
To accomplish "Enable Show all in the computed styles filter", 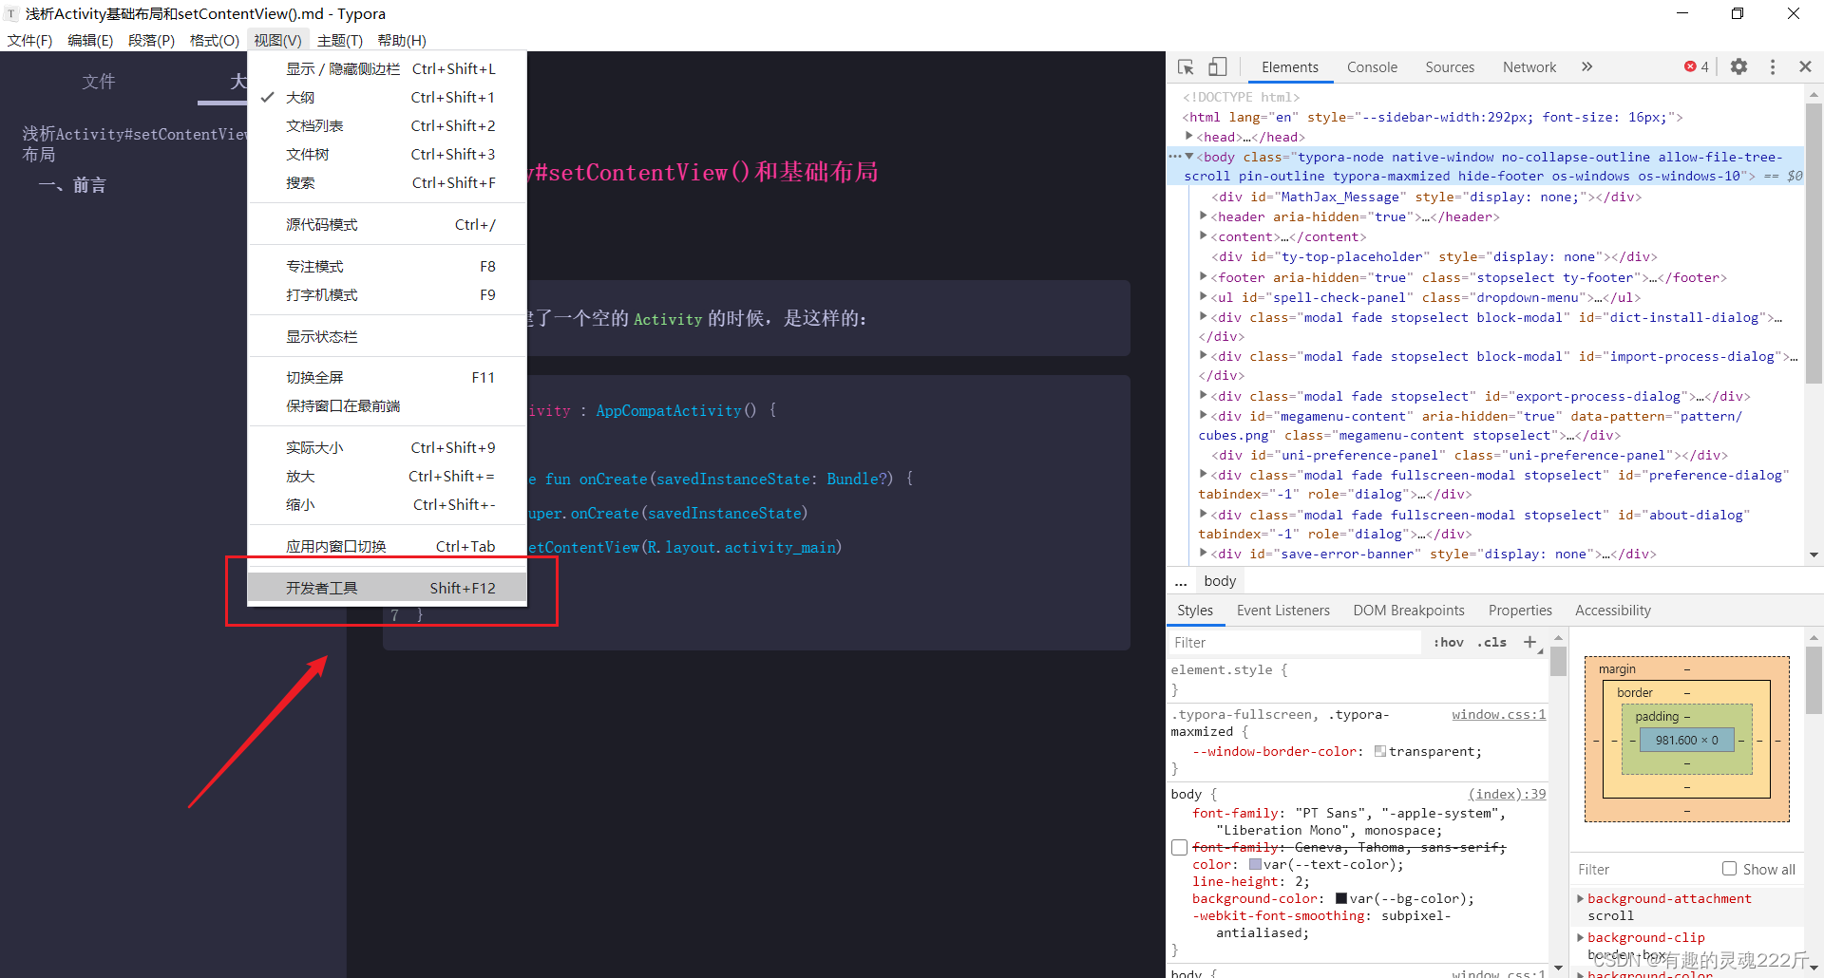I will [x=1730, y=869].
